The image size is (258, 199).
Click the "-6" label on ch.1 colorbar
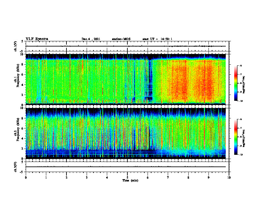click(241, 65)
